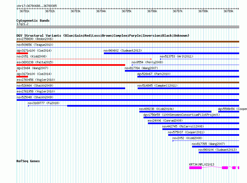Open esv24006 (Conrad2009) variant label
The width and height of the screenshot is (247, 183).
coord(165,121)
